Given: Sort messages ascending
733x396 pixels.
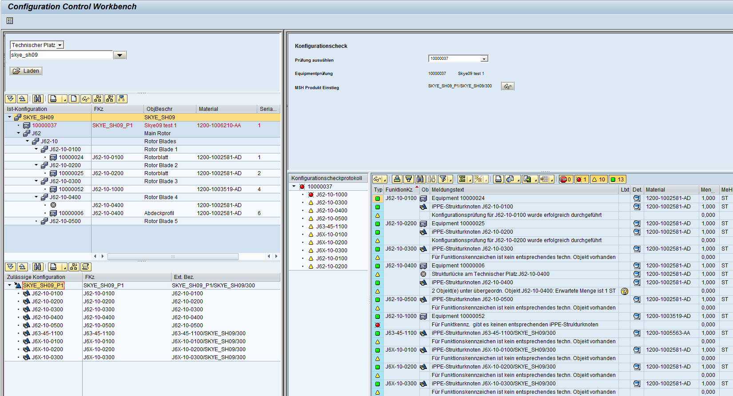Looking at the screenshot, I should tap(397, 179).
